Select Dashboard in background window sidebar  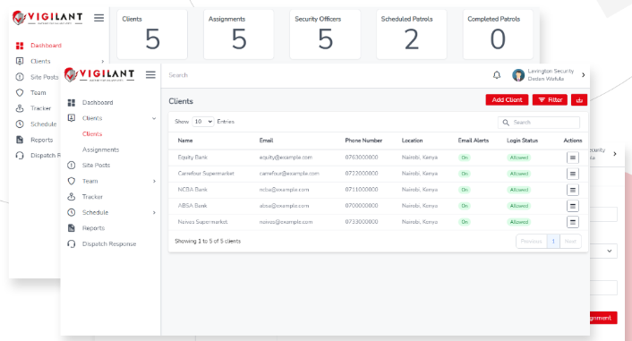click(x=46, y=46)
